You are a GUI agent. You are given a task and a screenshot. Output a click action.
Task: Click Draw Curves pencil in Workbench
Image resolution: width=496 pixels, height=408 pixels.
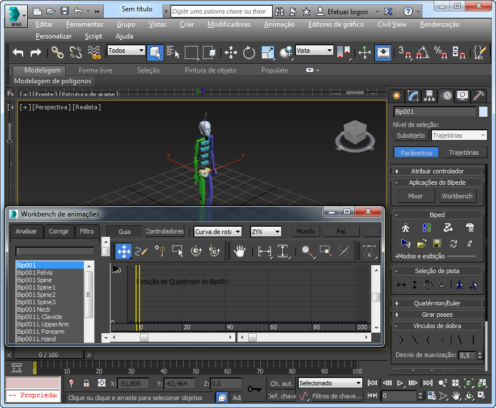[x=141, y=252]
